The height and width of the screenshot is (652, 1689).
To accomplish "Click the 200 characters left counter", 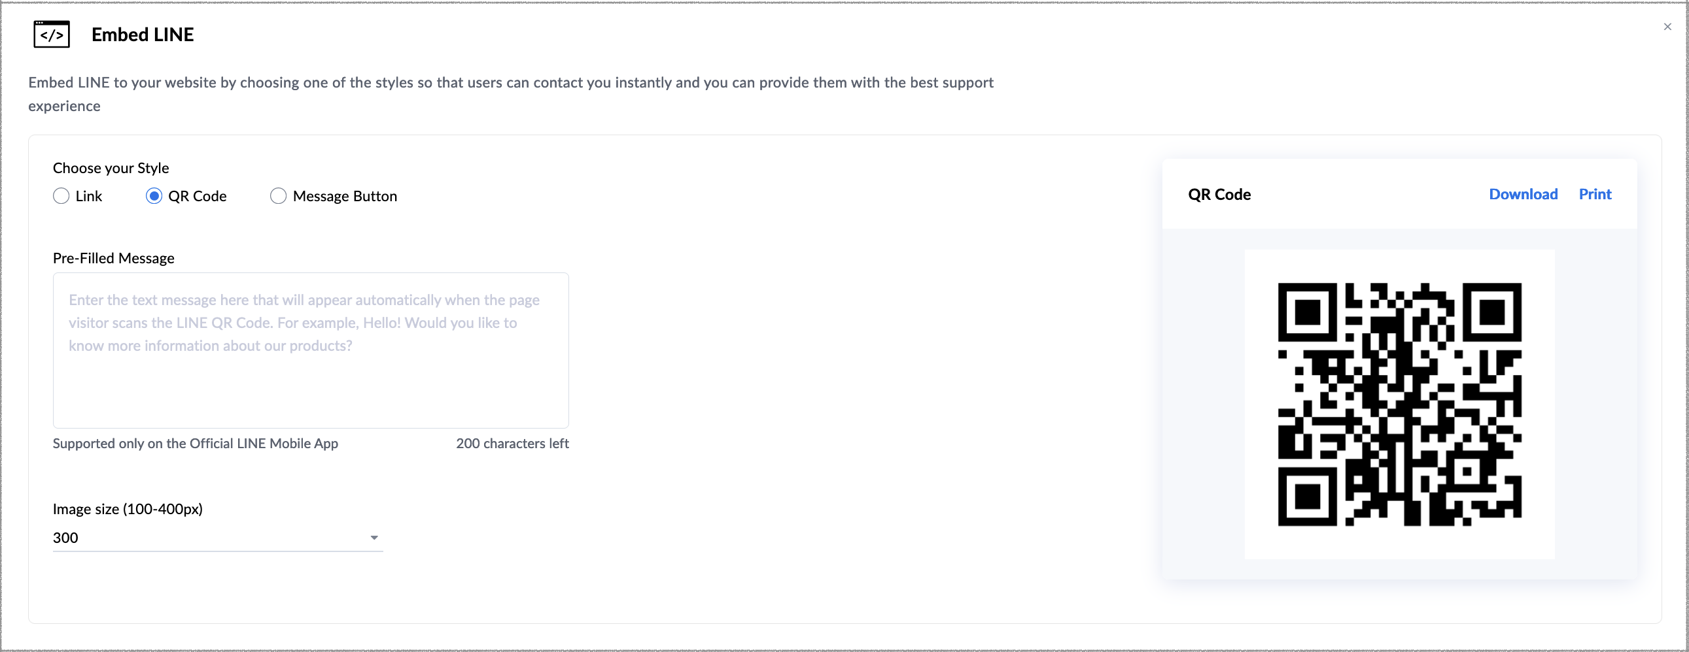I will 512,443.
